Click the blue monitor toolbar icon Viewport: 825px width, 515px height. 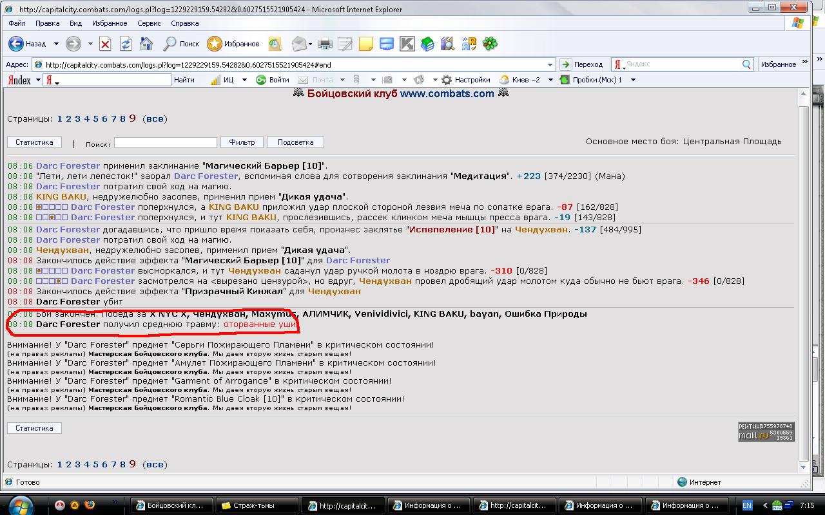(387, 44)
